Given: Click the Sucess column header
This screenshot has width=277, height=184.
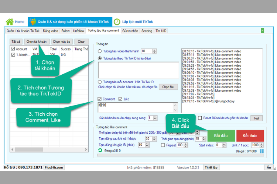Looking at the screenshot, I should 66,49.
